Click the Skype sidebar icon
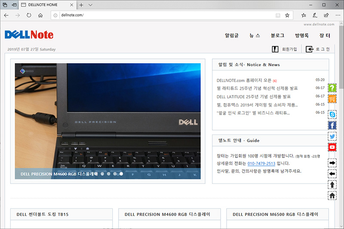Screen dimensions: 344x229 (332, 114)
